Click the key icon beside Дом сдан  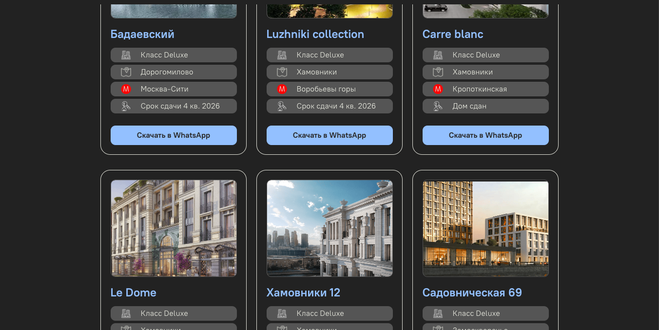coord(438,106)
